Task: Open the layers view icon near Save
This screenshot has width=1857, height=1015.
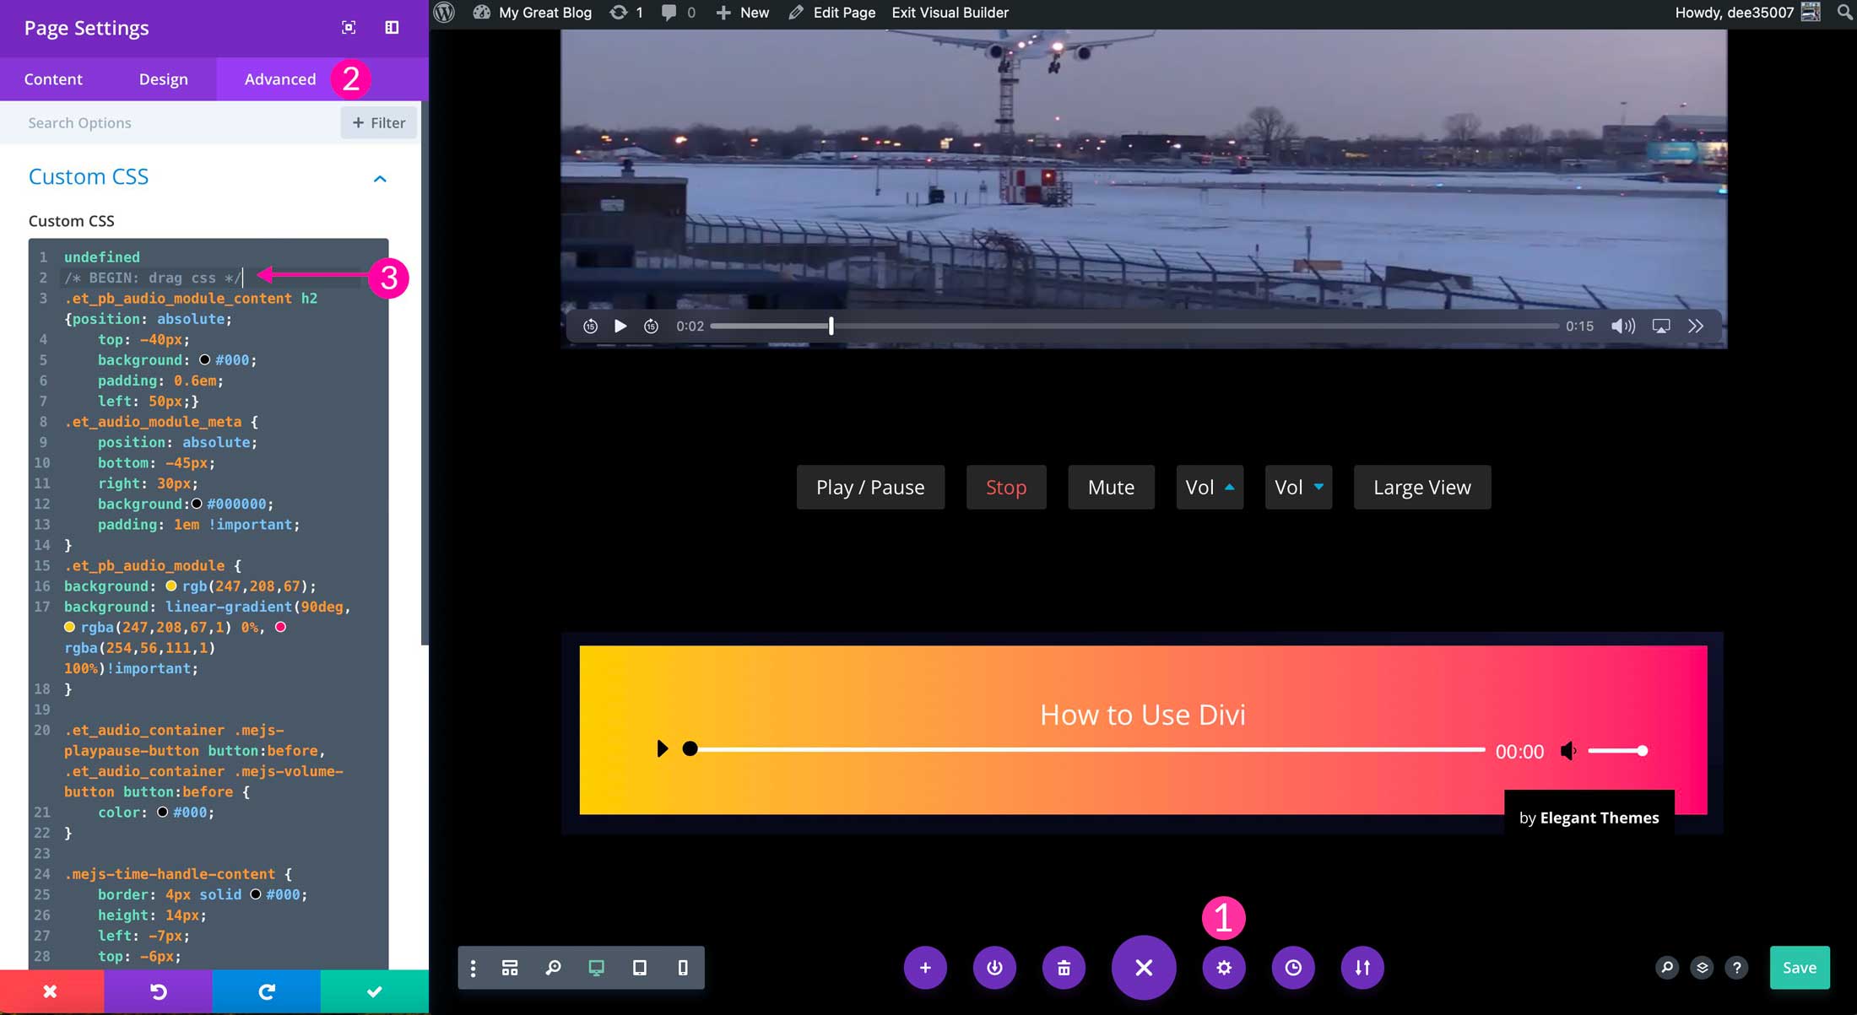Action: coord(1702,968)
